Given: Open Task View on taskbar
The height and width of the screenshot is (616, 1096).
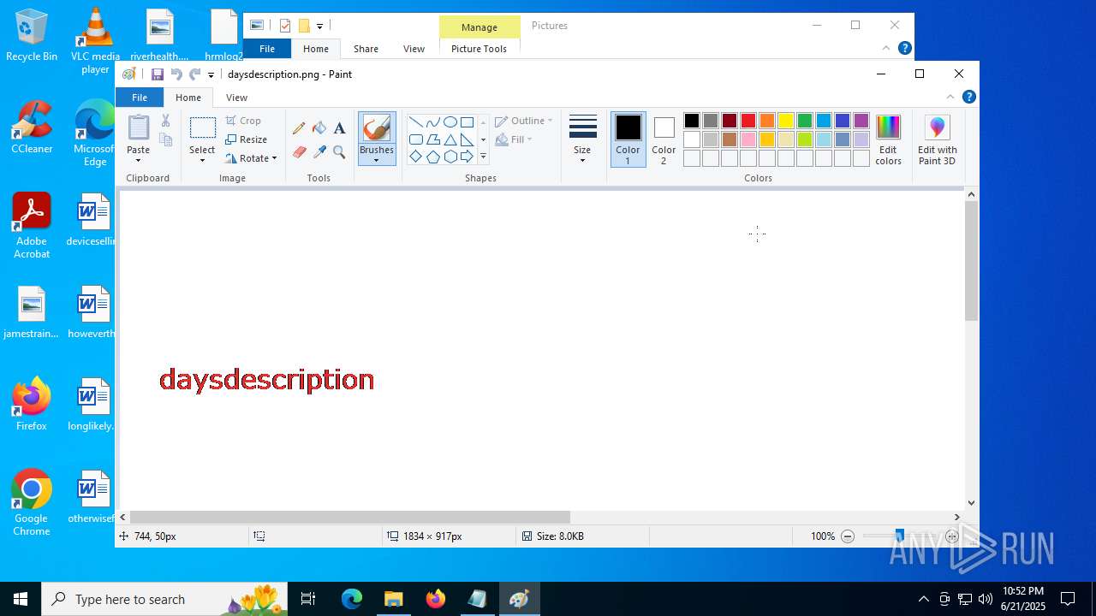Looking at the screenshot, I should [x=308, y=599].
